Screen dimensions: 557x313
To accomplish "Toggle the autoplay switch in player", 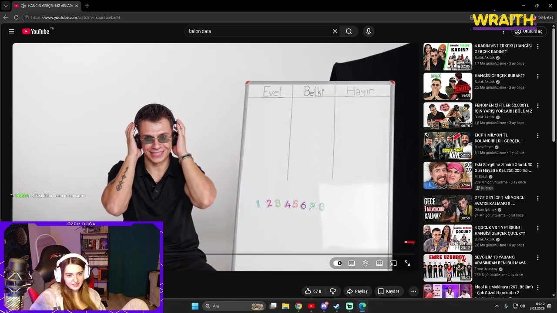I will [338, 263].
